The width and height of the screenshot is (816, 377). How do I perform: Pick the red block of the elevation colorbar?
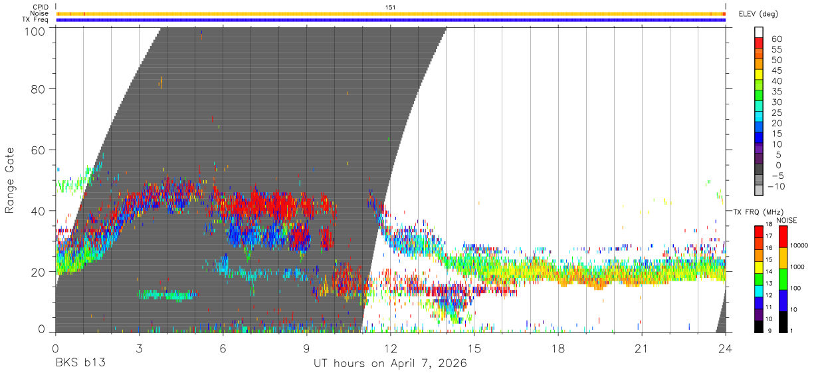click(760, 43)
